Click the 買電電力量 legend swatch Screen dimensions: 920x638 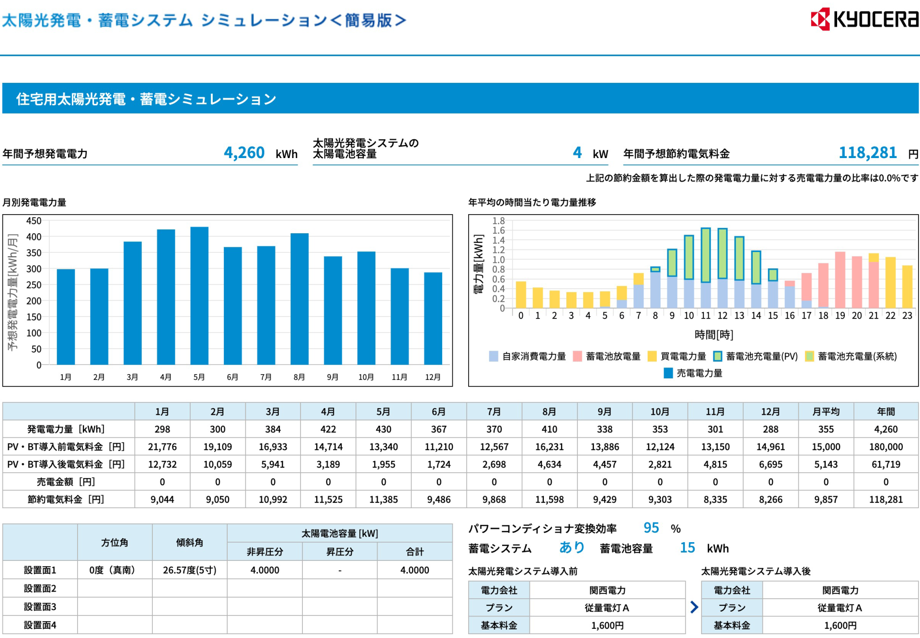(x=652, y=356)
